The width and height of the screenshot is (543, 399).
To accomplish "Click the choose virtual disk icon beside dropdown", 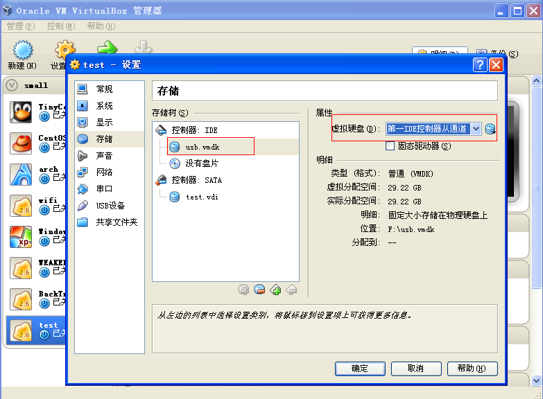I will 490,129.
